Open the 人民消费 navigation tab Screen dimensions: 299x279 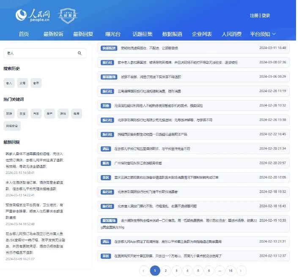coord(231,34)
